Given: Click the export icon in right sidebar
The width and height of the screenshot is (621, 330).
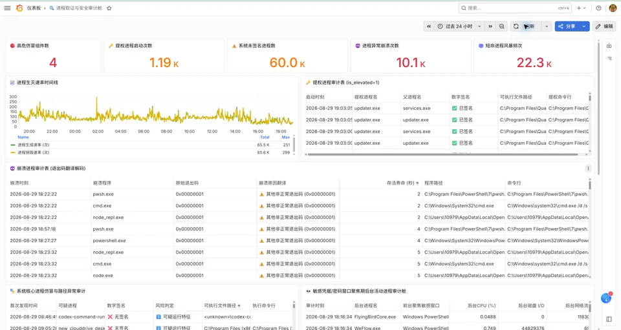Looking at the screenshot, I should click(x=609, y=45).
